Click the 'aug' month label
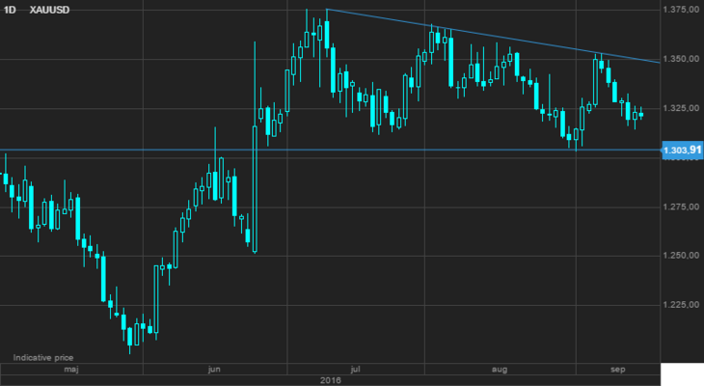704x386 pixels. [x=500, y=370]
